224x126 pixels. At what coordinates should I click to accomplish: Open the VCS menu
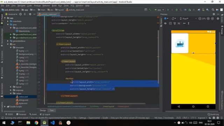(72, 6)
